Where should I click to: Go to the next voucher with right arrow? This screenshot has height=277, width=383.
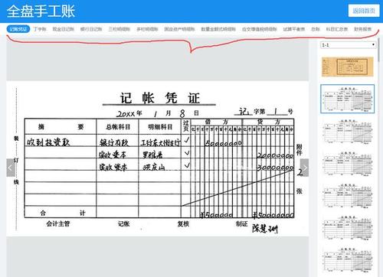click(304, 168)
